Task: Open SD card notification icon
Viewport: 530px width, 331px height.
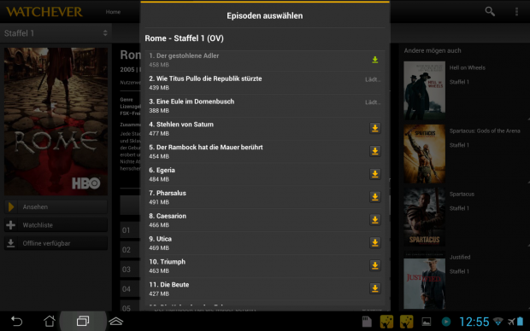Action: (x=367, y=322)
